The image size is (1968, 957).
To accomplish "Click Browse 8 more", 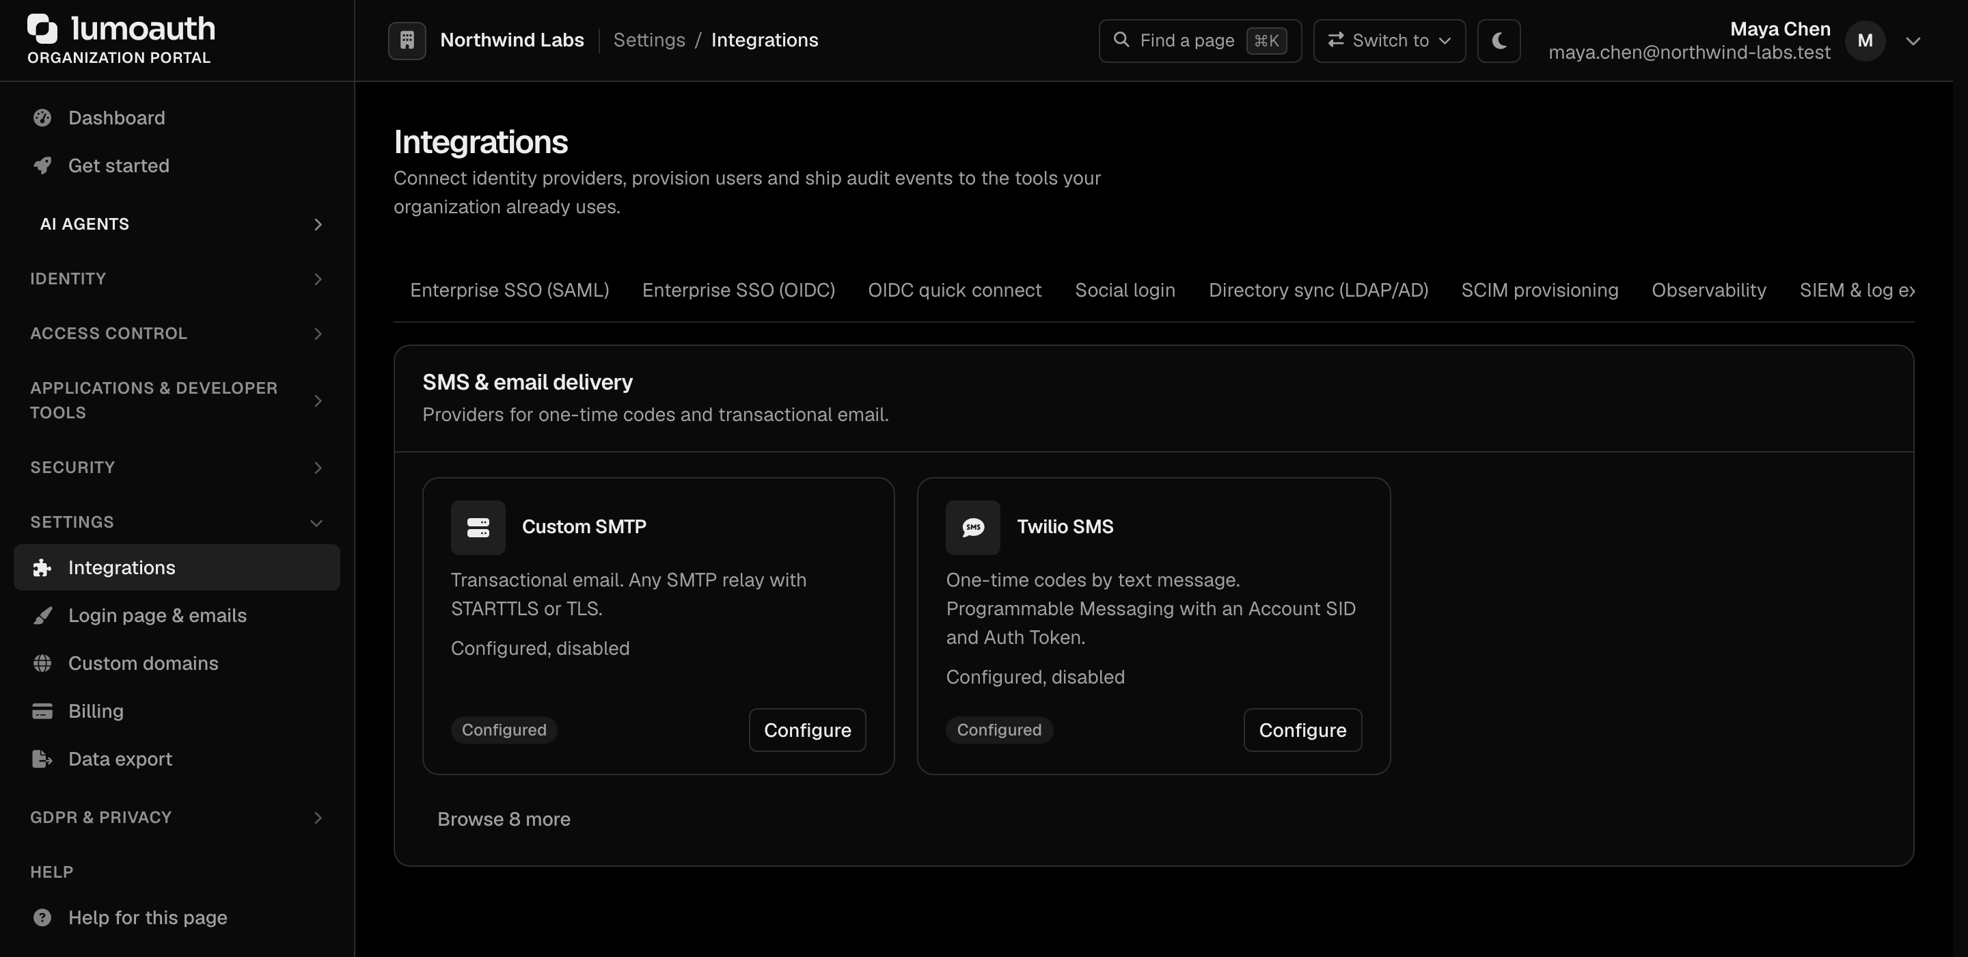I will tap(504, 820).
